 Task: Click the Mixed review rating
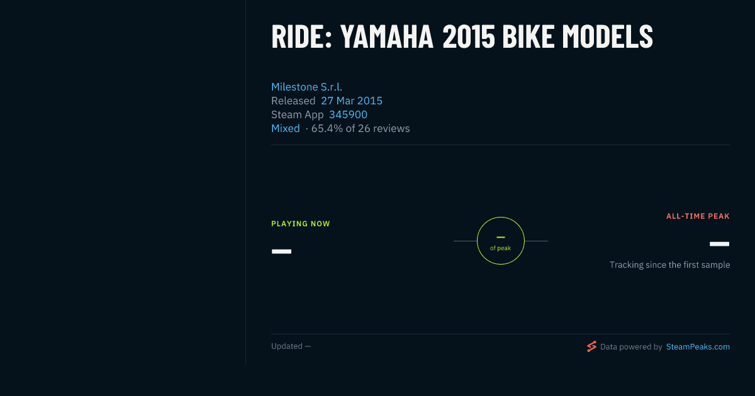coord(286,128)
